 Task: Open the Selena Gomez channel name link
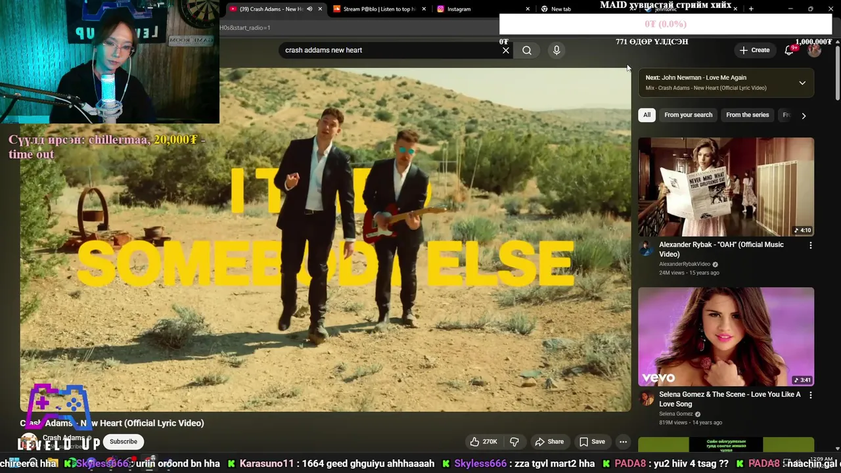click(676, 414)
